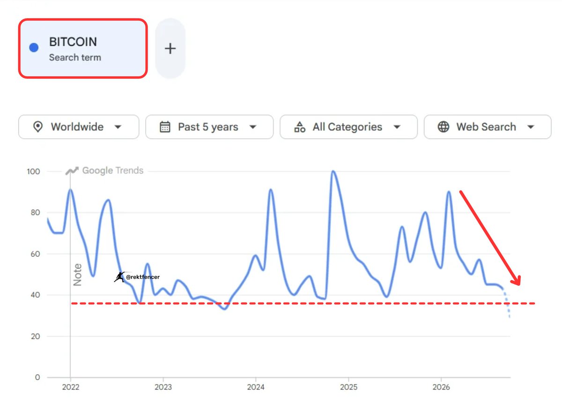
Task: Open the All Categories dropdown
Action: click(348, 127)
